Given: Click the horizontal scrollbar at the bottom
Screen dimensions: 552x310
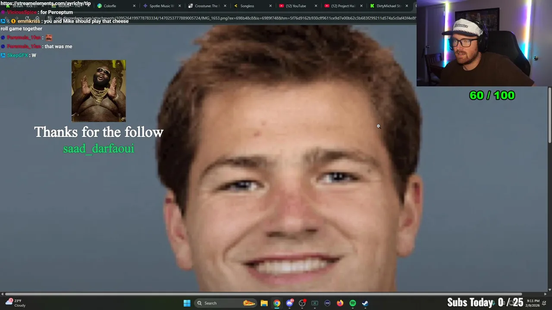Looking at the screenshot, I should 263,294.
